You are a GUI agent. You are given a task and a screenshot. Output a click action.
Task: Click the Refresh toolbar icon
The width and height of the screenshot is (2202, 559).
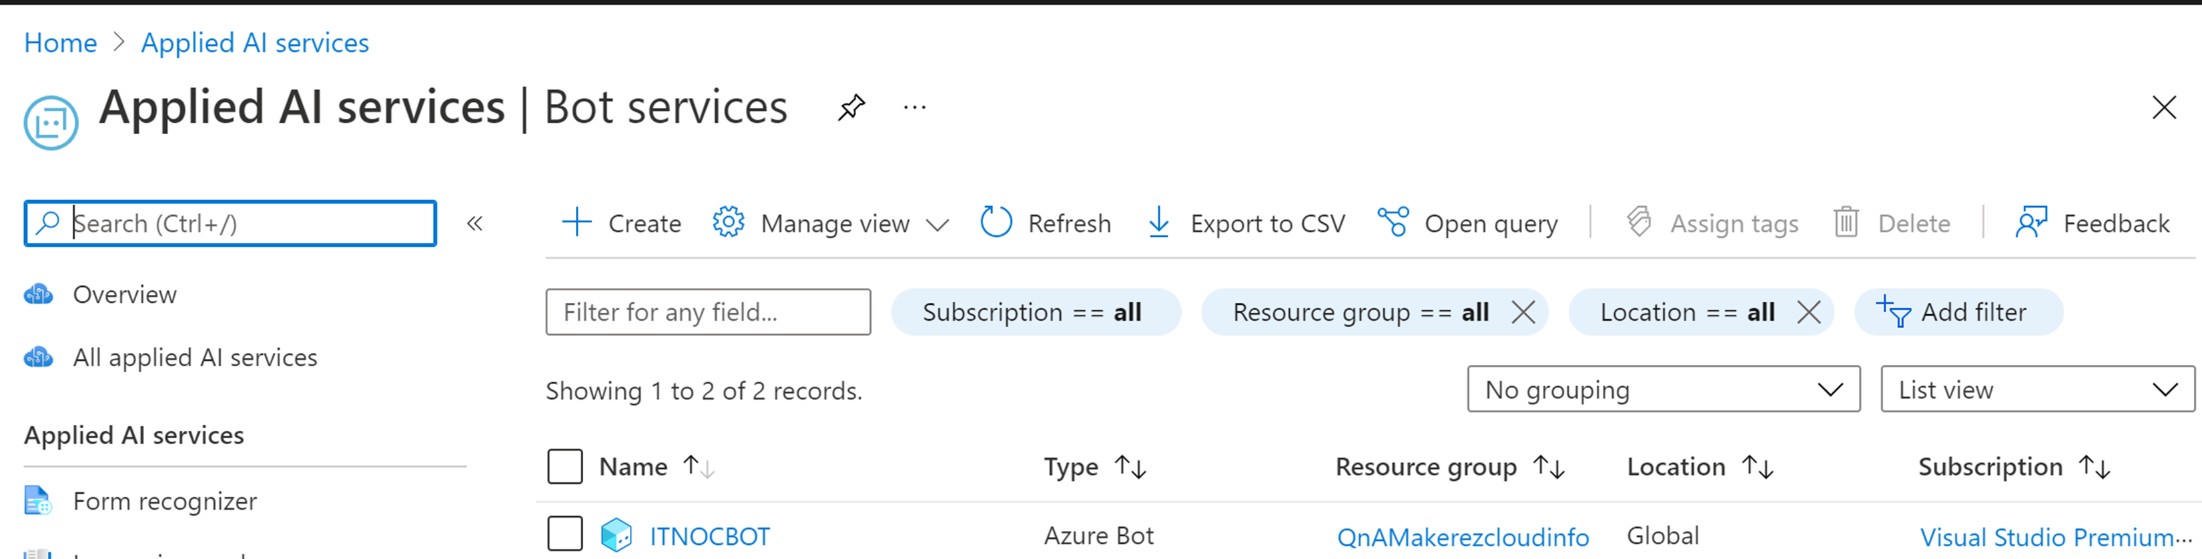pyautogui.click(x=996, y=222)
